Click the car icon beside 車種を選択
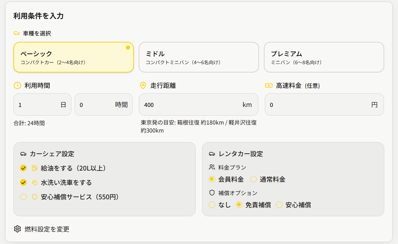 tap(17, 33)
